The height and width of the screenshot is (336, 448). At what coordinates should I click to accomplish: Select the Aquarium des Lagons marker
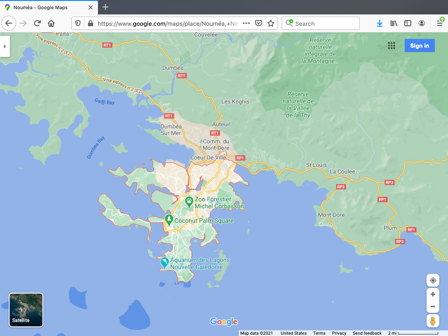(164, 262)
